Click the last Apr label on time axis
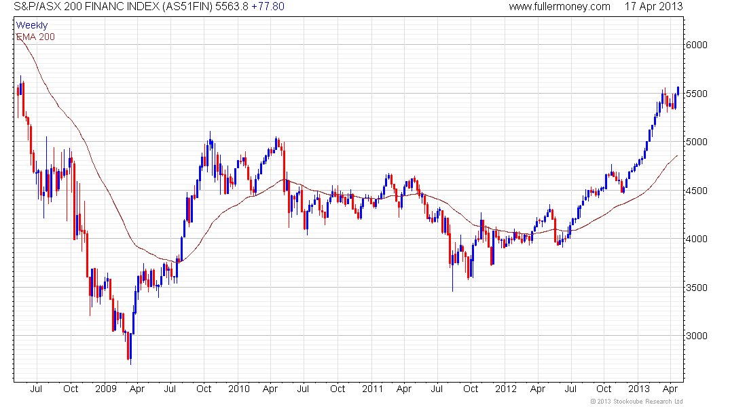Image resolution: width=747 pixels, height=407 pixels. [670, 389]
